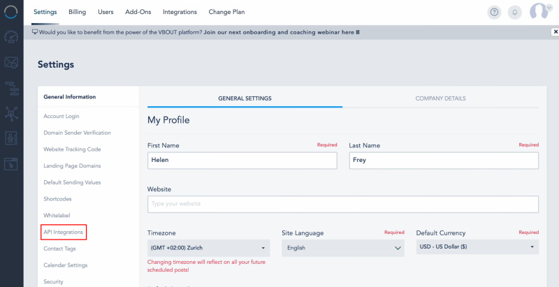Open the Default Currency dropdown
The height and width of the screenshot is (287, 559).
[477, 246]
